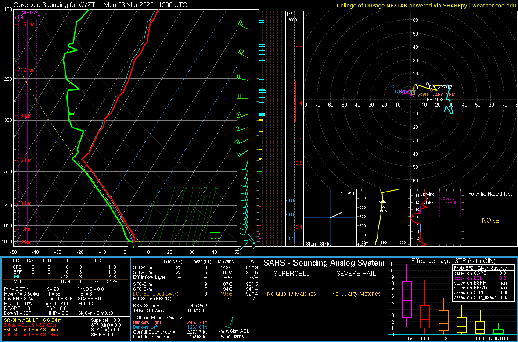Click the green LCL marker on skew-T
The image size is (518, 342).
215,236
